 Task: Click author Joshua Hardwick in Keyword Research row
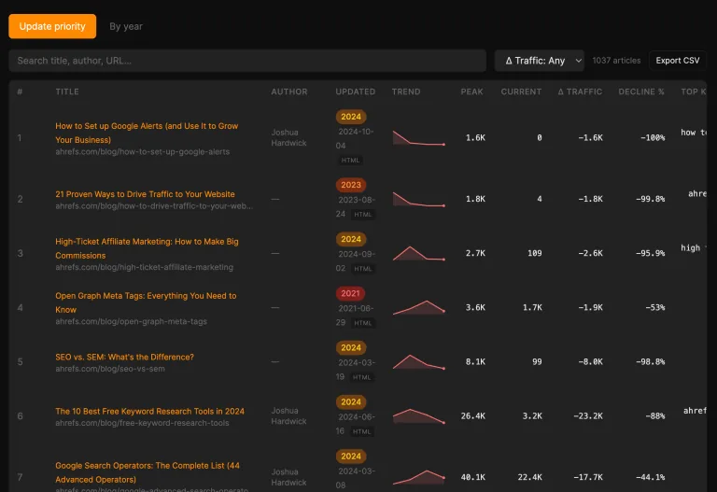[288, 416]
